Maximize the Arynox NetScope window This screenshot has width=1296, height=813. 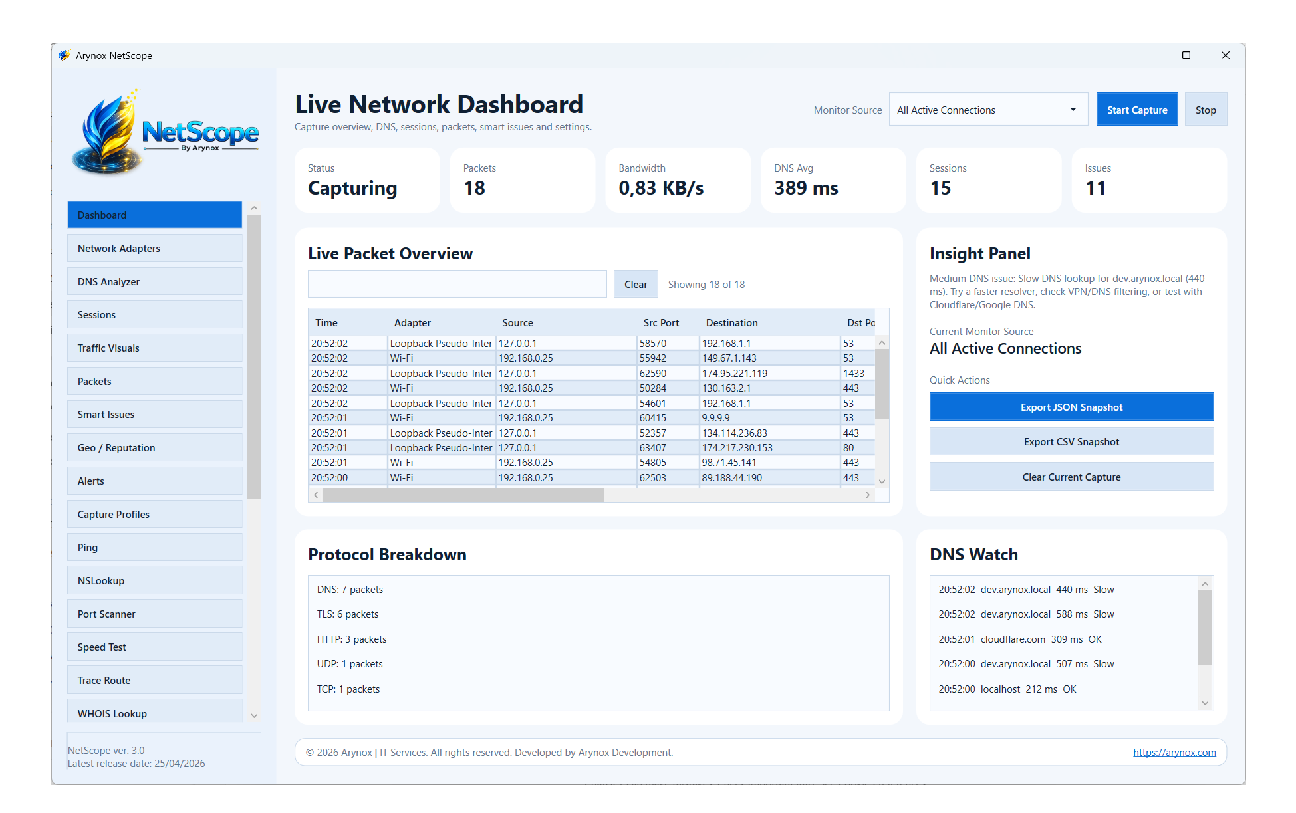click(x=1186, y=55)
